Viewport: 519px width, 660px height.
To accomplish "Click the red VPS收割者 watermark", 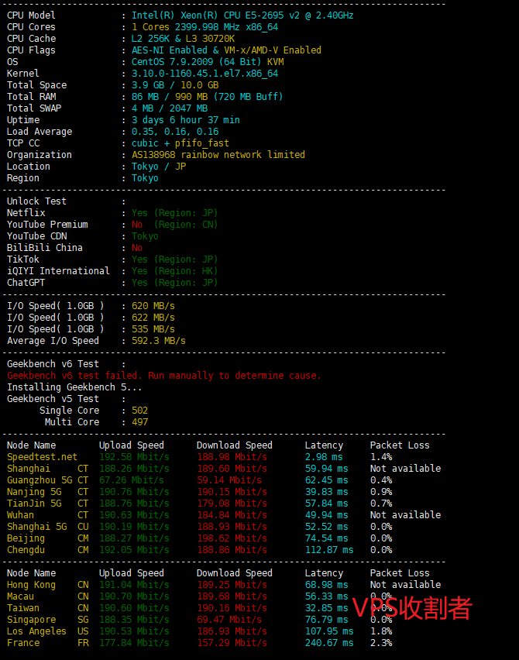I will (412, 608).
